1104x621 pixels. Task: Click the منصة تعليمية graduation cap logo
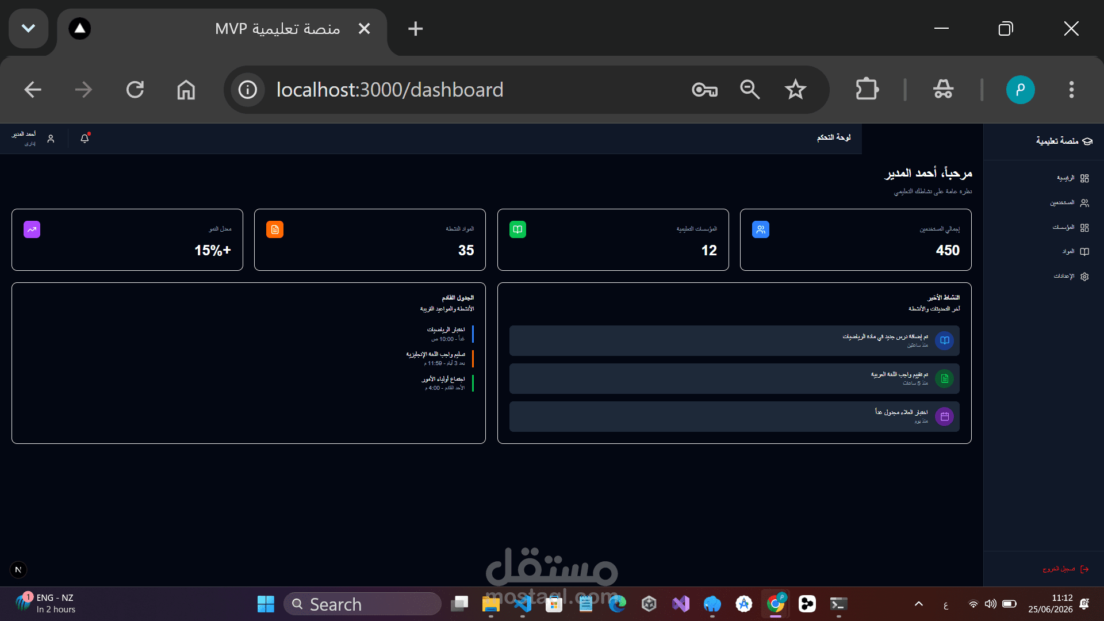click(x=1087, y=141)
